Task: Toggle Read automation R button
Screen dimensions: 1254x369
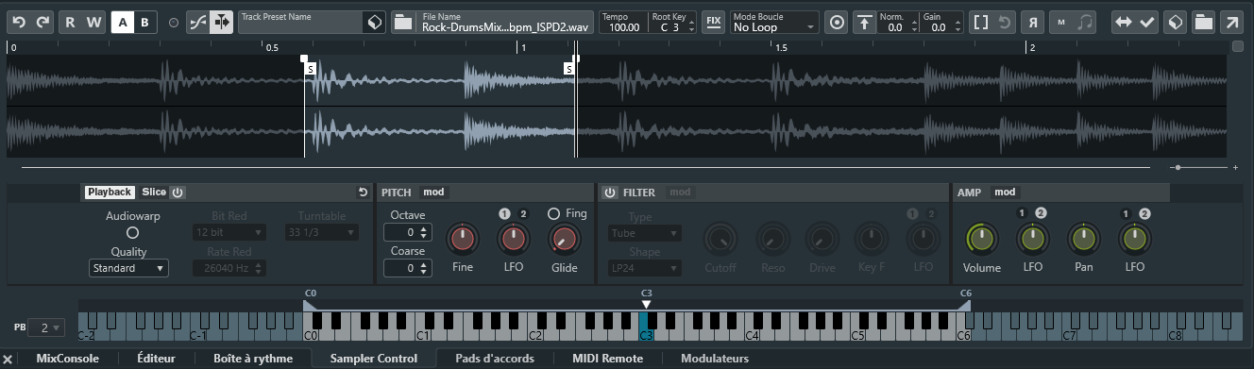Action: coord(70,22)
